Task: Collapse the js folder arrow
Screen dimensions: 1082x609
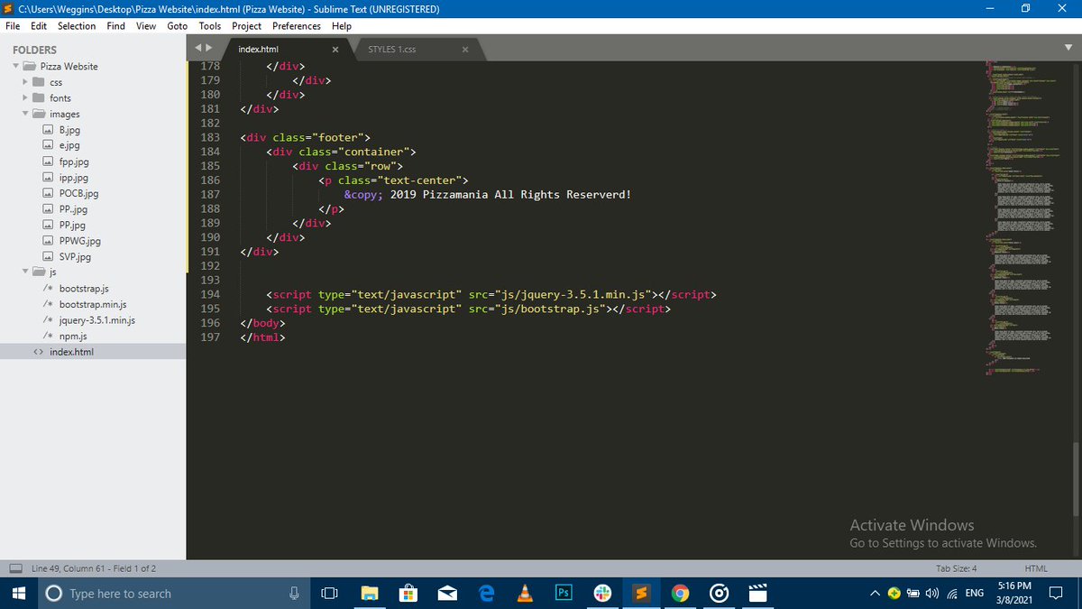Action: 25,271
